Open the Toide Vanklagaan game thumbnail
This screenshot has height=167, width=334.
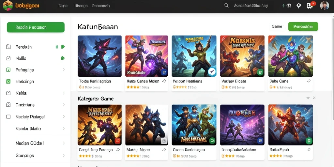coord(100,56)
